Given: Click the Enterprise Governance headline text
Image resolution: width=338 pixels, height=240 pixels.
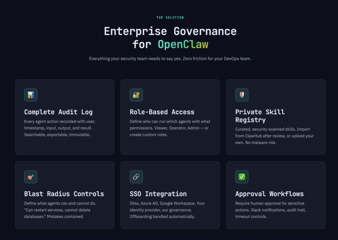Looking at the screenshot, I should pos(170,31).
